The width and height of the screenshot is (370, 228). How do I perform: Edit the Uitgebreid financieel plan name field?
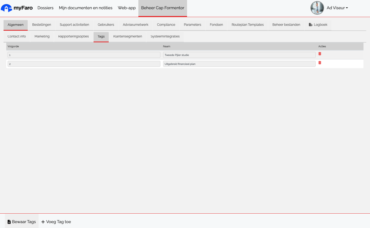point(239,64)
